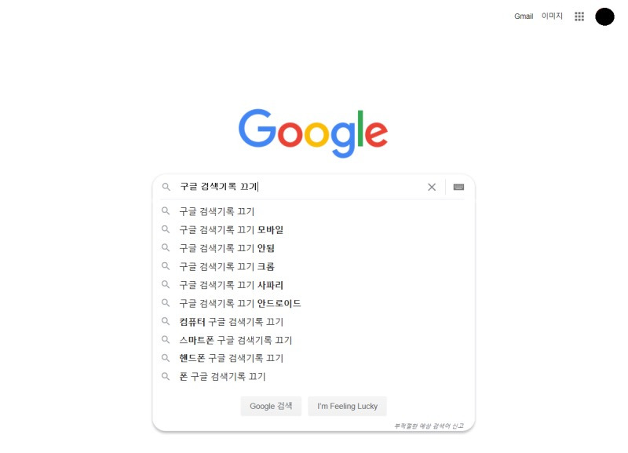Open Gmail from the top bar
The width and height of the screenshot is (628, 453).
tap(521, 16)
